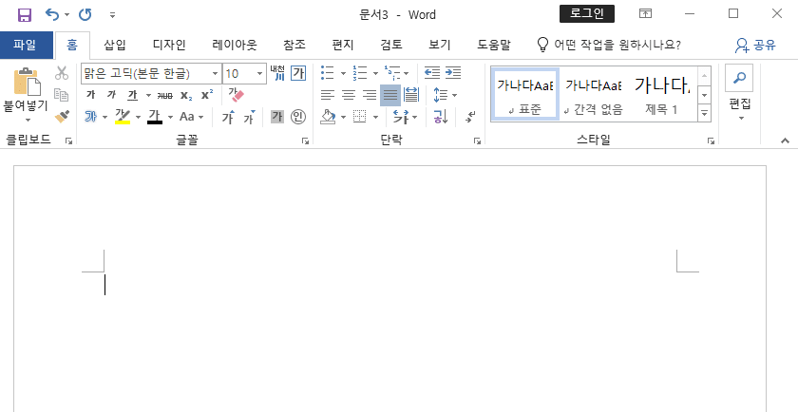Click the Clear All Formatting eraser icon
This screenshot has height=412, width=798.
click(237, 95)
